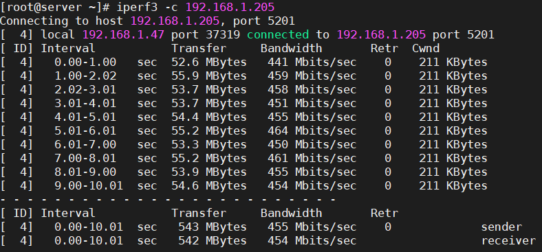Image resolution: width=542 pixels, height=252 pixels.
Task: Click the word "sender" in summary
Action: tap(501, 227)
